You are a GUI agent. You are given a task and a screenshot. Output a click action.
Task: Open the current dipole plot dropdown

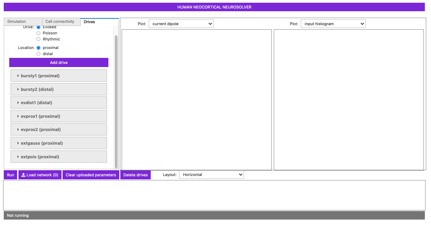pyautogui.click(x=181, y=24)
